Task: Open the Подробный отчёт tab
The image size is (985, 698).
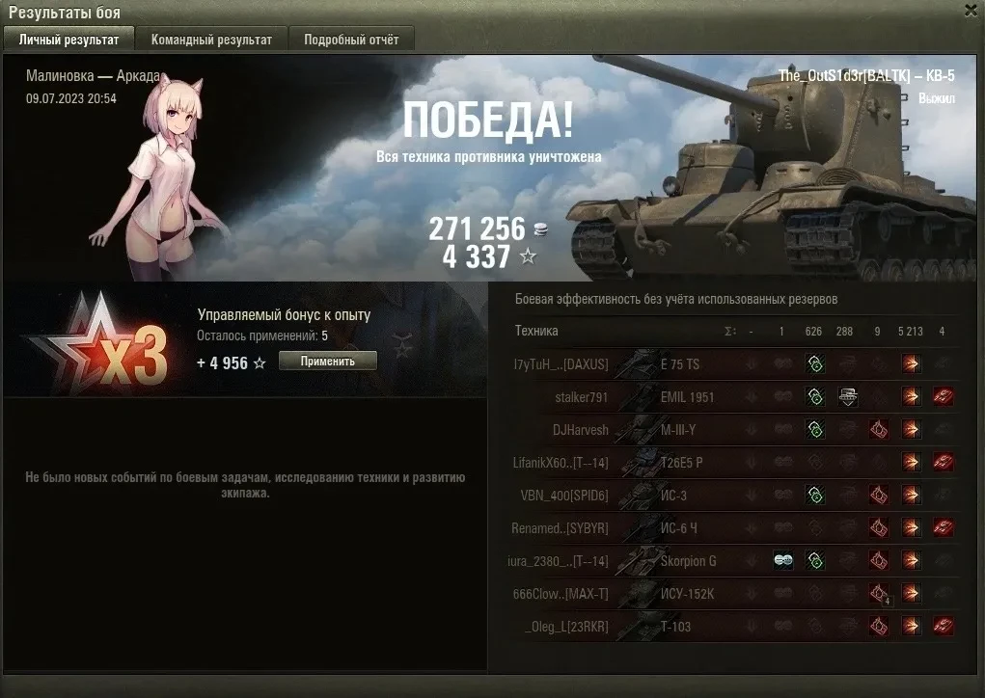Action: [351, 40]
